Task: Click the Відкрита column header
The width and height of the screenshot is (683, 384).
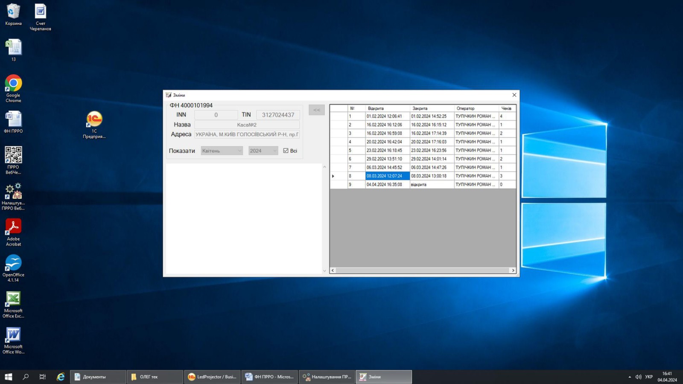Action: click(x=387, y=108)
